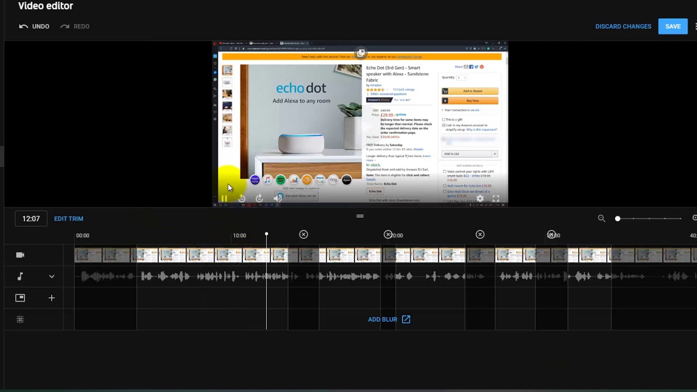The height and width of the screenshot is (392, 697).
Task: Select the blur track grid icon
Action: tap(20, 320)
